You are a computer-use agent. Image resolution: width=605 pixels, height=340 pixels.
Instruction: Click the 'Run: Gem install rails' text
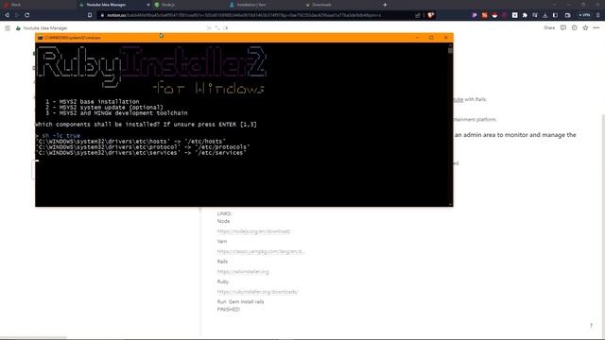click(x=240, y=301)
